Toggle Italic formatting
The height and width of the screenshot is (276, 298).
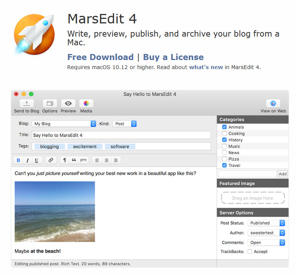[28, 160]
